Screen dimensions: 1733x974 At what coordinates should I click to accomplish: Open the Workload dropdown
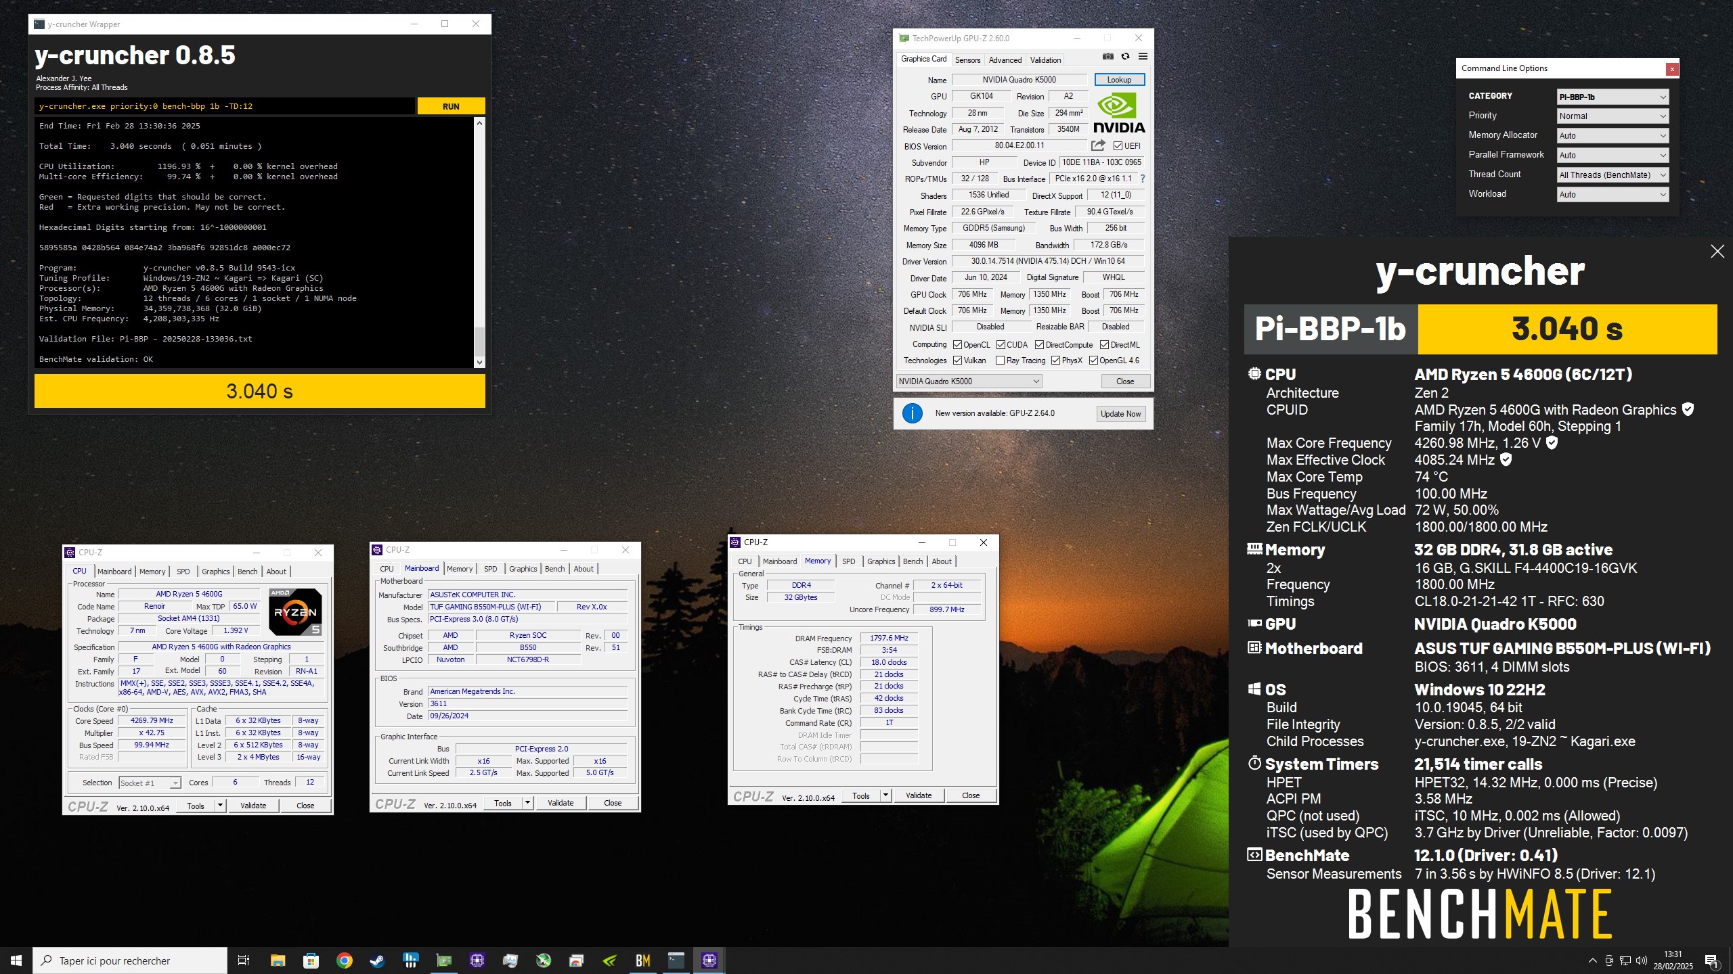pos(1613,195)
